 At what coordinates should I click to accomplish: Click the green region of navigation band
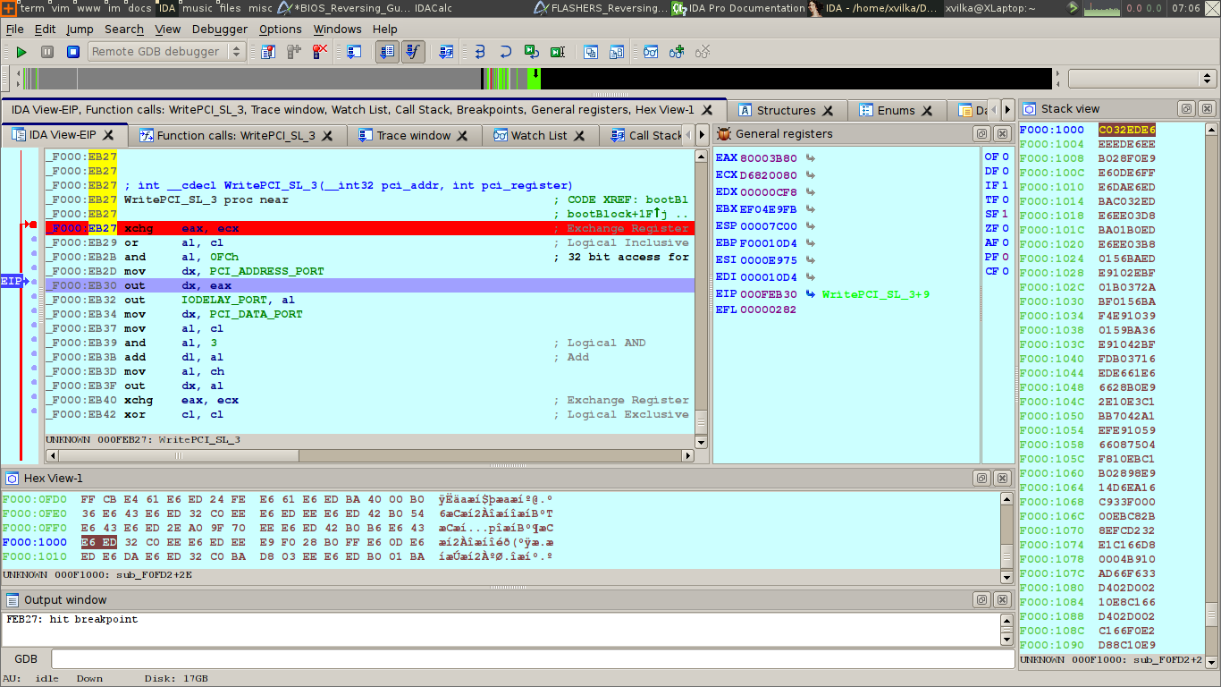534,79
